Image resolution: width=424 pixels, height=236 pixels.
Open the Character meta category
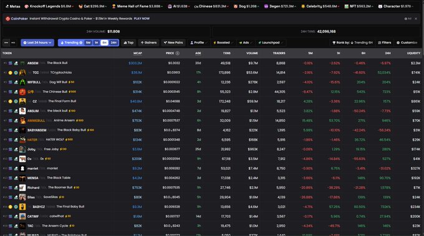tap(395, 6)
